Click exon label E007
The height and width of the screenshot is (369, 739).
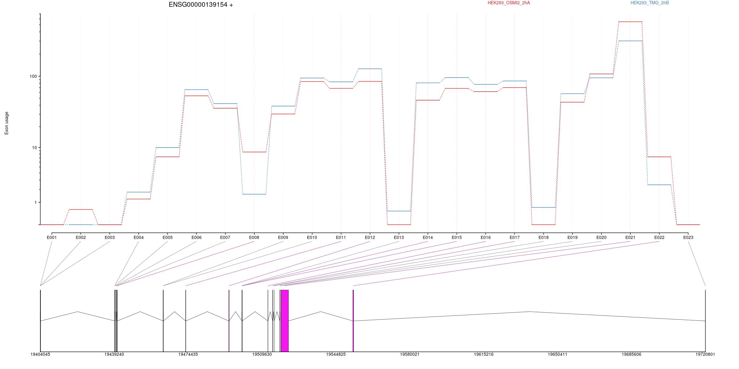coord(225,237)
